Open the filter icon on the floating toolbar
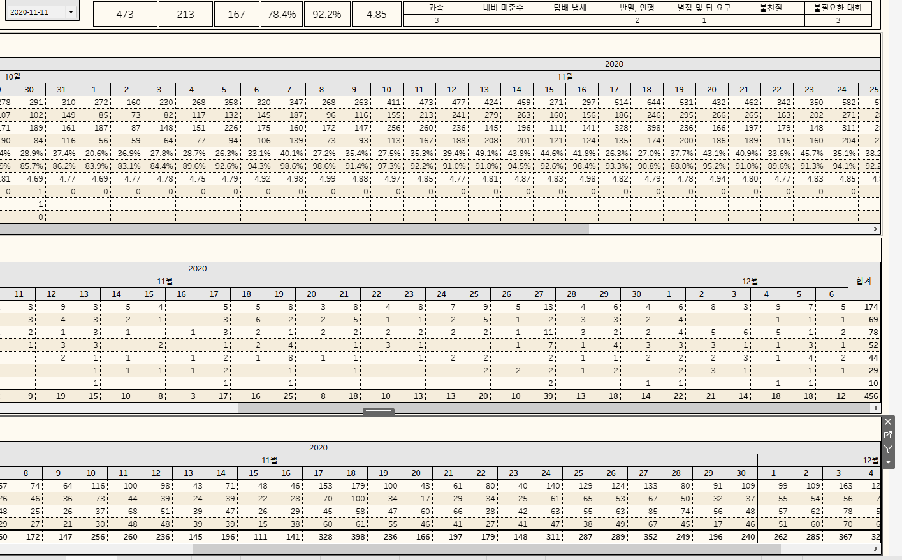 click(887, 449)
